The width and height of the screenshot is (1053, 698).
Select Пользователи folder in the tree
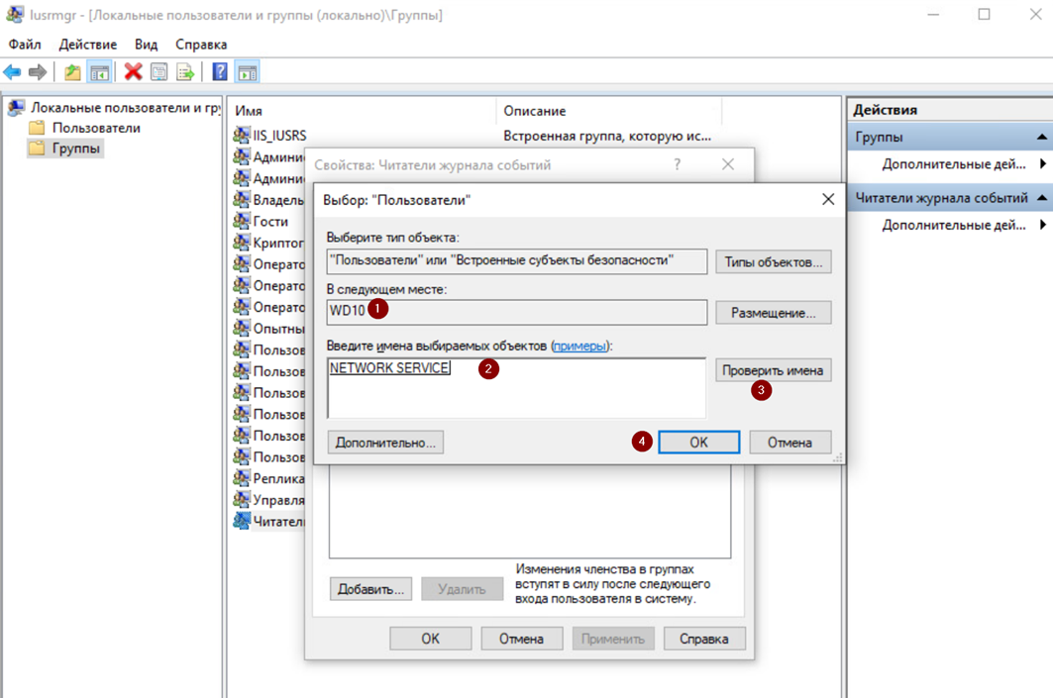(95, 128)
